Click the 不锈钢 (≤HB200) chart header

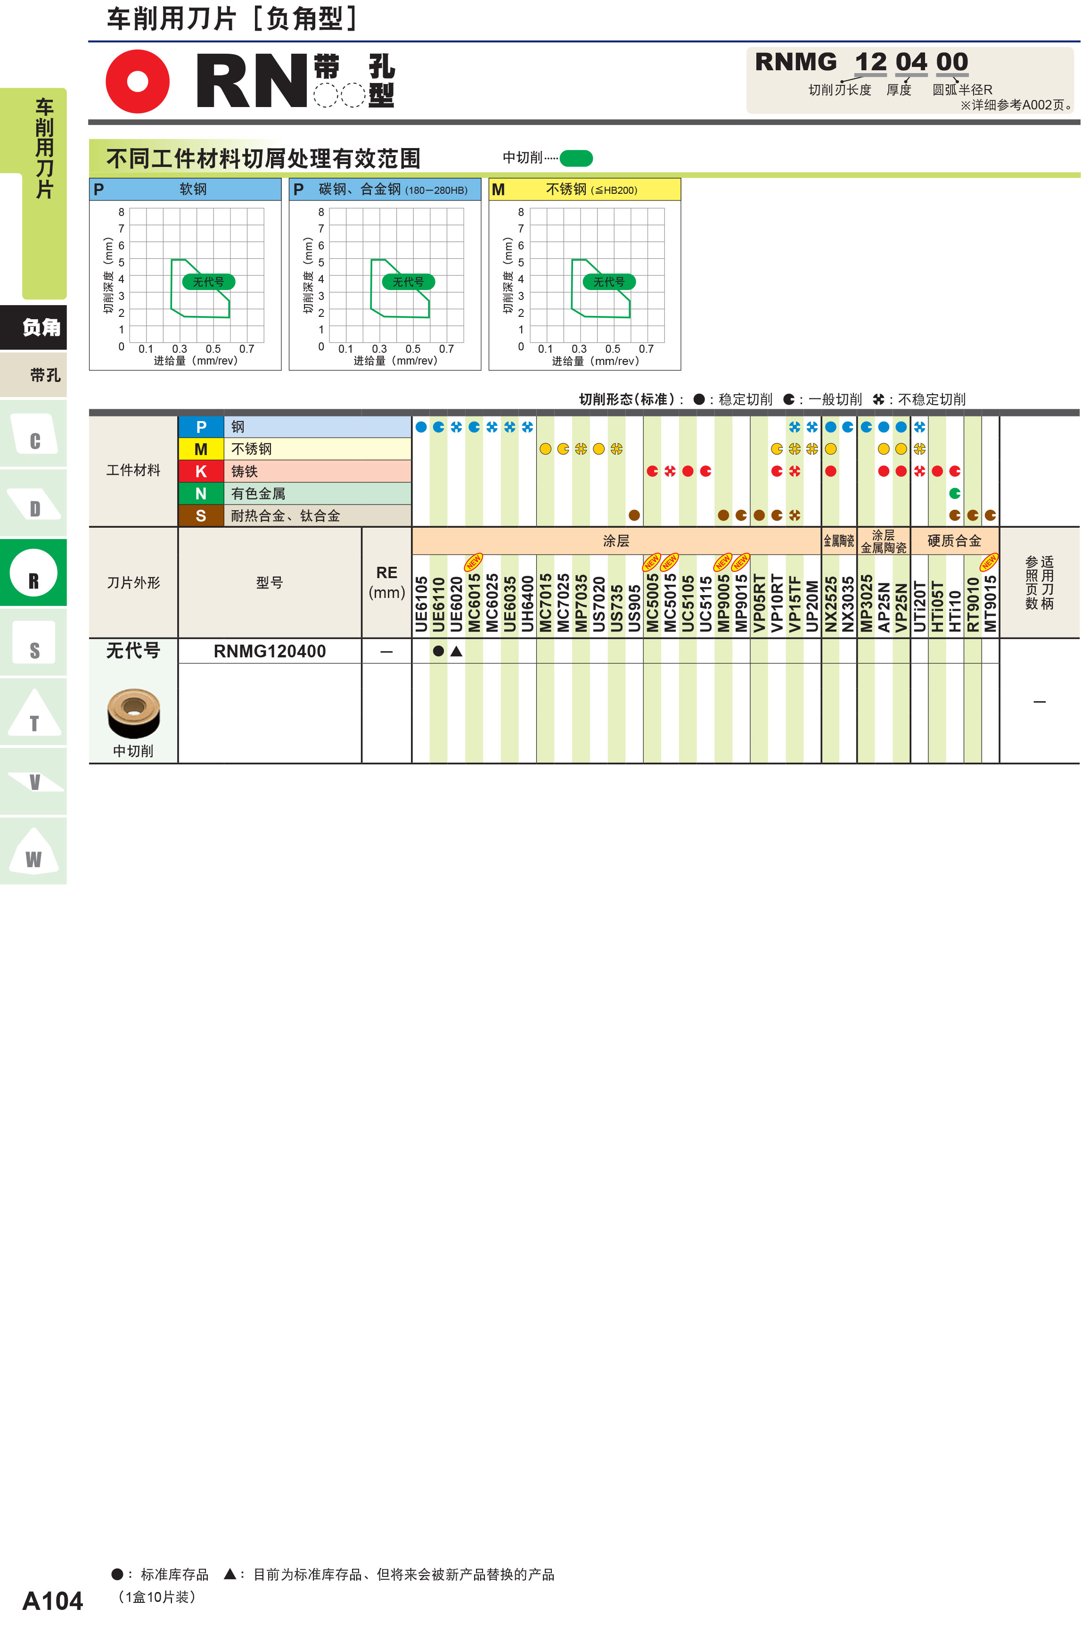[x=585, y=189]
